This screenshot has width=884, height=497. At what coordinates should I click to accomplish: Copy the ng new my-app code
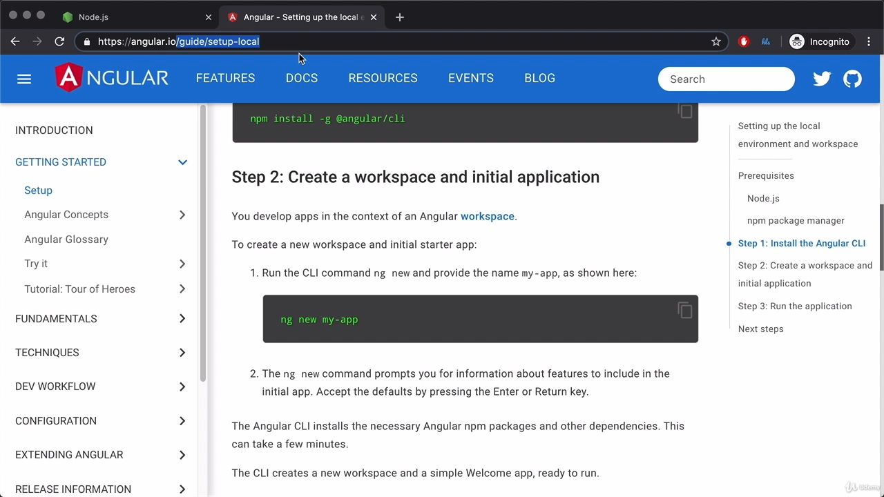(684, 310)
